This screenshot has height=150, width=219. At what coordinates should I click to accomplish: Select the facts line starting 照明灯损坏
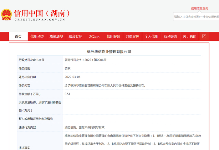coord(132,144)
